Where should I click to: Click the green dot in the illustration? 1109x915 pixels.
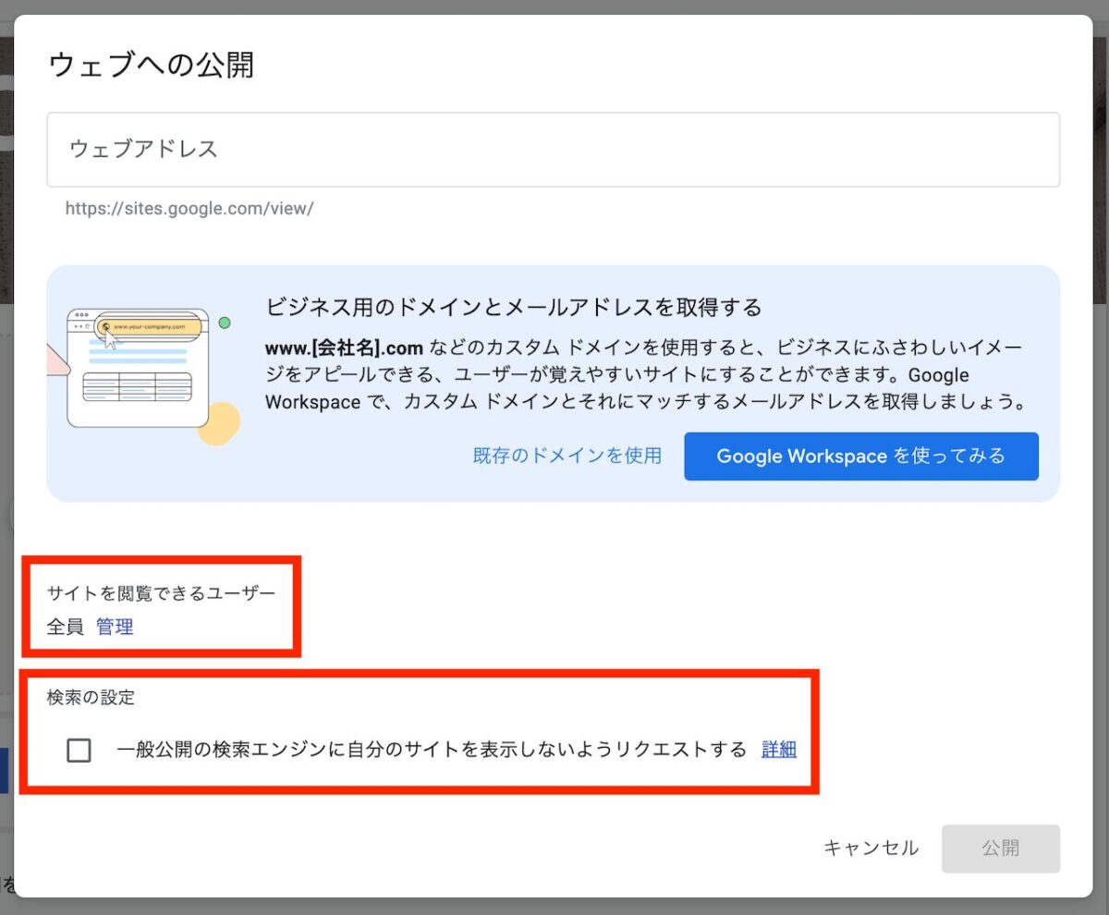pyautogui.click(x=224, y=323)
